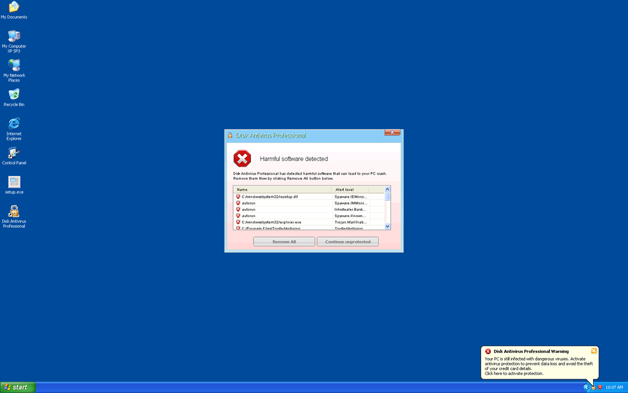The height and width of the screenshot is (393, 628).
Task: Click the scroll up arrow in the threat list
Action: [x=388, y=190]
